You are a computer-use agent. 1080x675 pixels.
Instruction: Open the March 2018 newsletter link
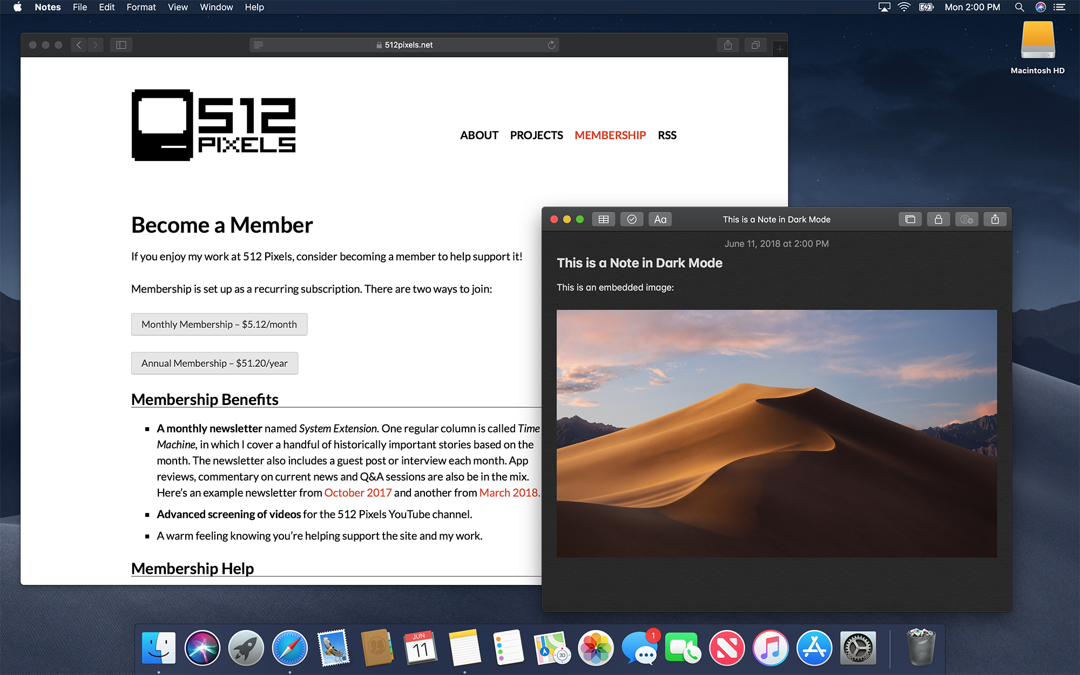(509, 492)
